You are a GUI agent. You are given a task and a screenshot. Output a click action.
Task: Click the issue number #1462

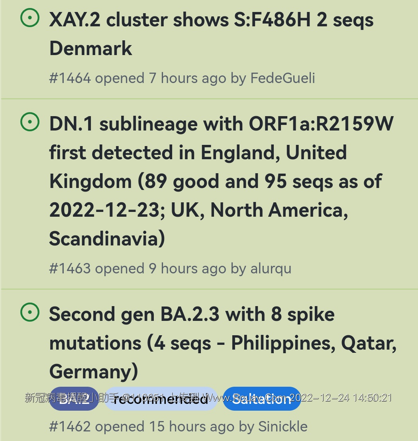coord(70,427)
